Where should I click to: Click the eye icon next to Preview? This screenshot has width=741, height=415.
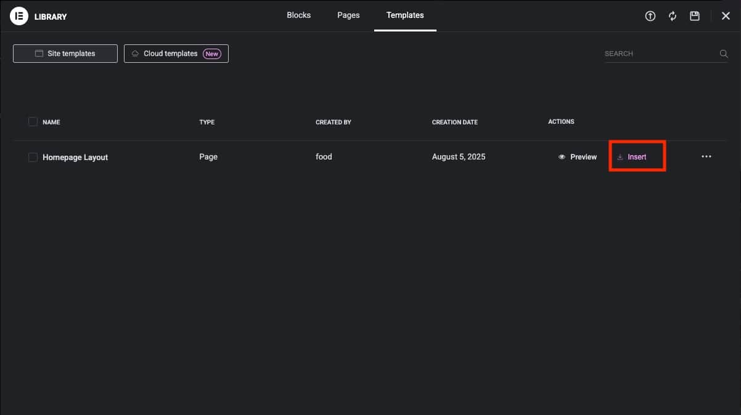click(562, 157)
